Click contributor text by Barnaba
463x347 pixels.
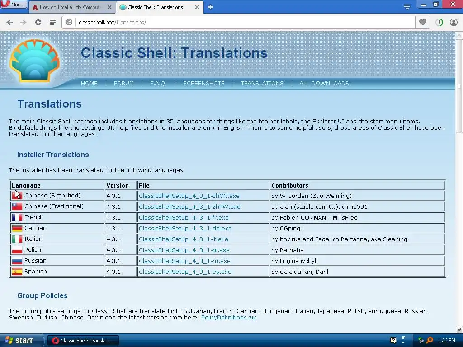(287, 250)
